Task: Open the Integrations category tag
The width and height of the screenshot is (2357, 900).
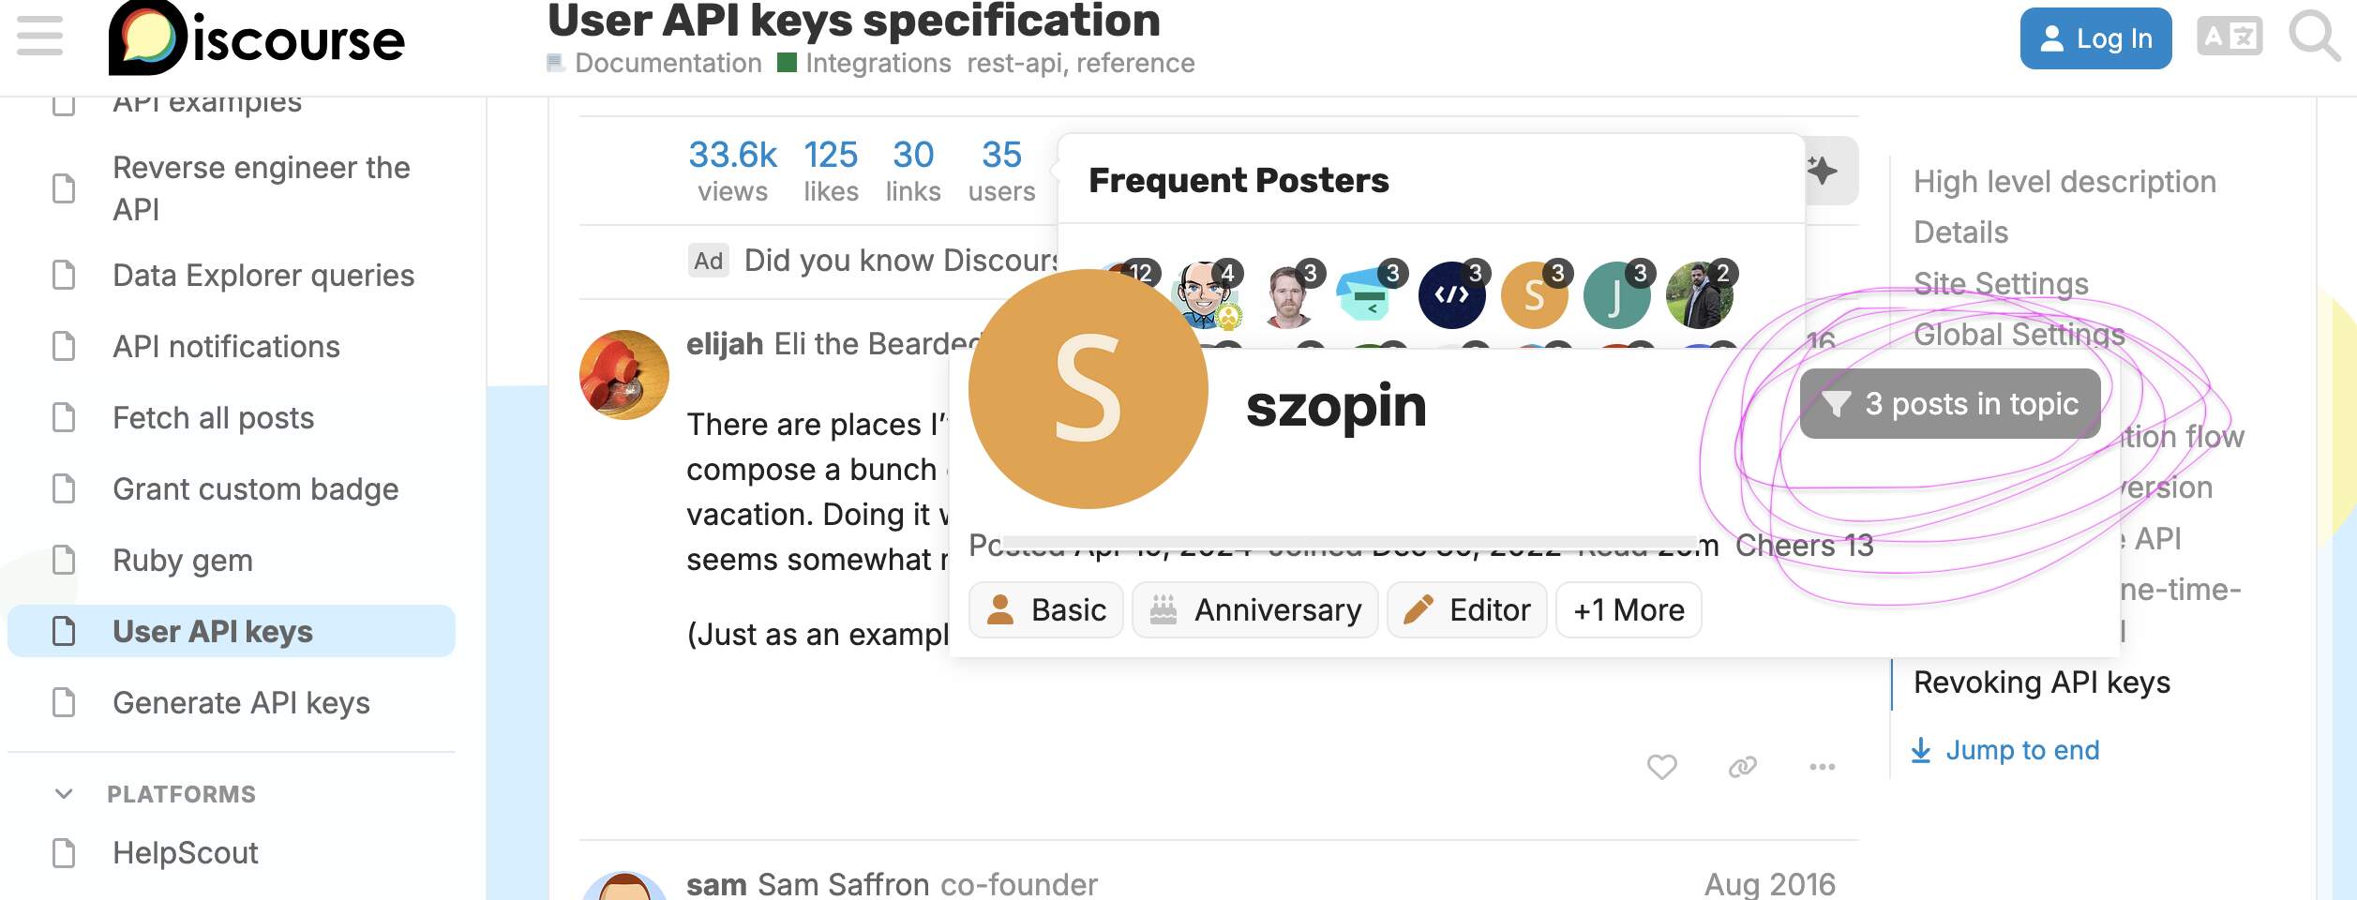Action: (x=877, y=63)
